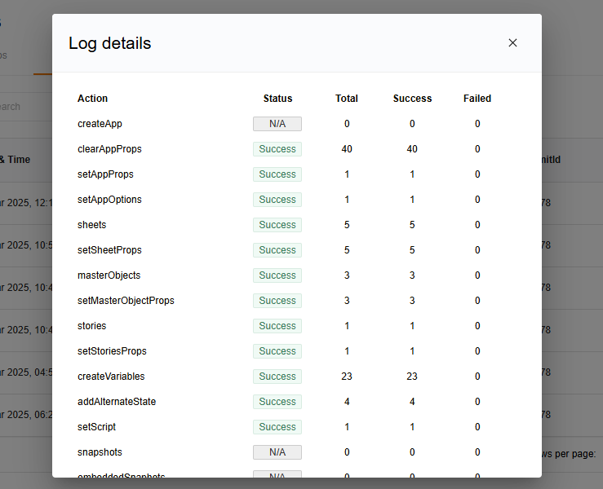Click the Success badge for setStoriesProps
This screenshot has height=489, width=603.
click(277, 351)
